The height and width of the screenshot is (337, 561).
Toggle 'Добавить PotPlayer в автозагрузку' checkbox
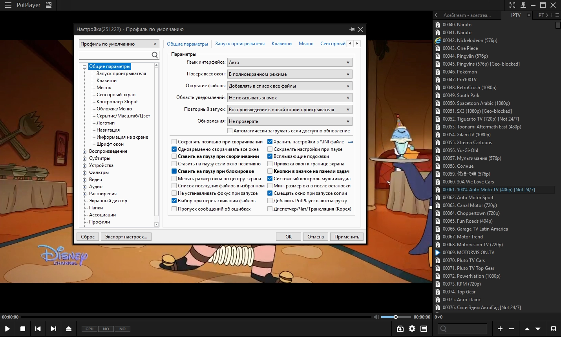[x=270, y=201]
